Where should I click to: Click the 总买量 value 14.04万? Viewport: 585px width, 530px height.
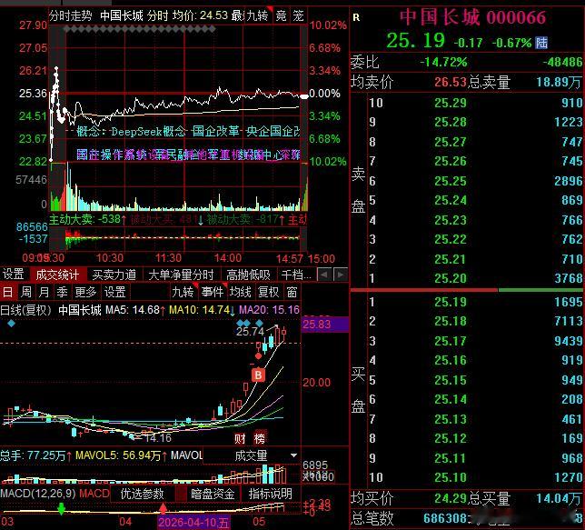click(559, 498)
